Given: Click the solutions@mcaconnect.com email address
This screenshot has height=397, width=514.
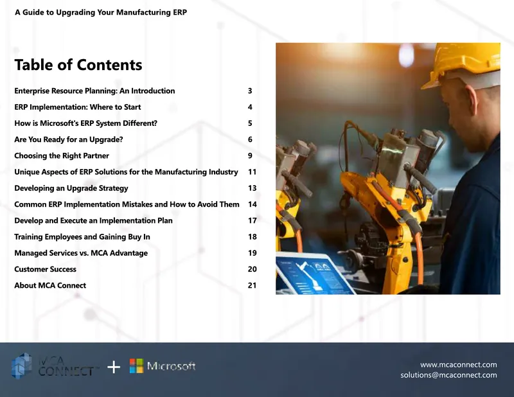Looking at the screenshot, I should click(448, 375).
